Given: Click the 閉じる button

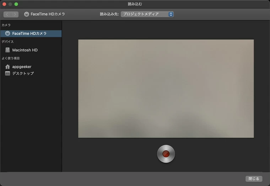Looking at the screenshot, I should point(254,179).
